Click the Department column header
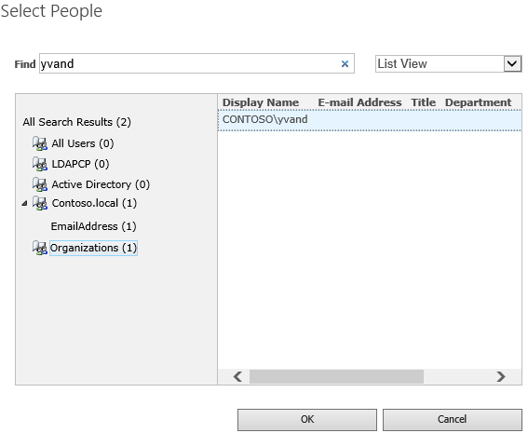The image size is (528, 433). tap(478, 102)
